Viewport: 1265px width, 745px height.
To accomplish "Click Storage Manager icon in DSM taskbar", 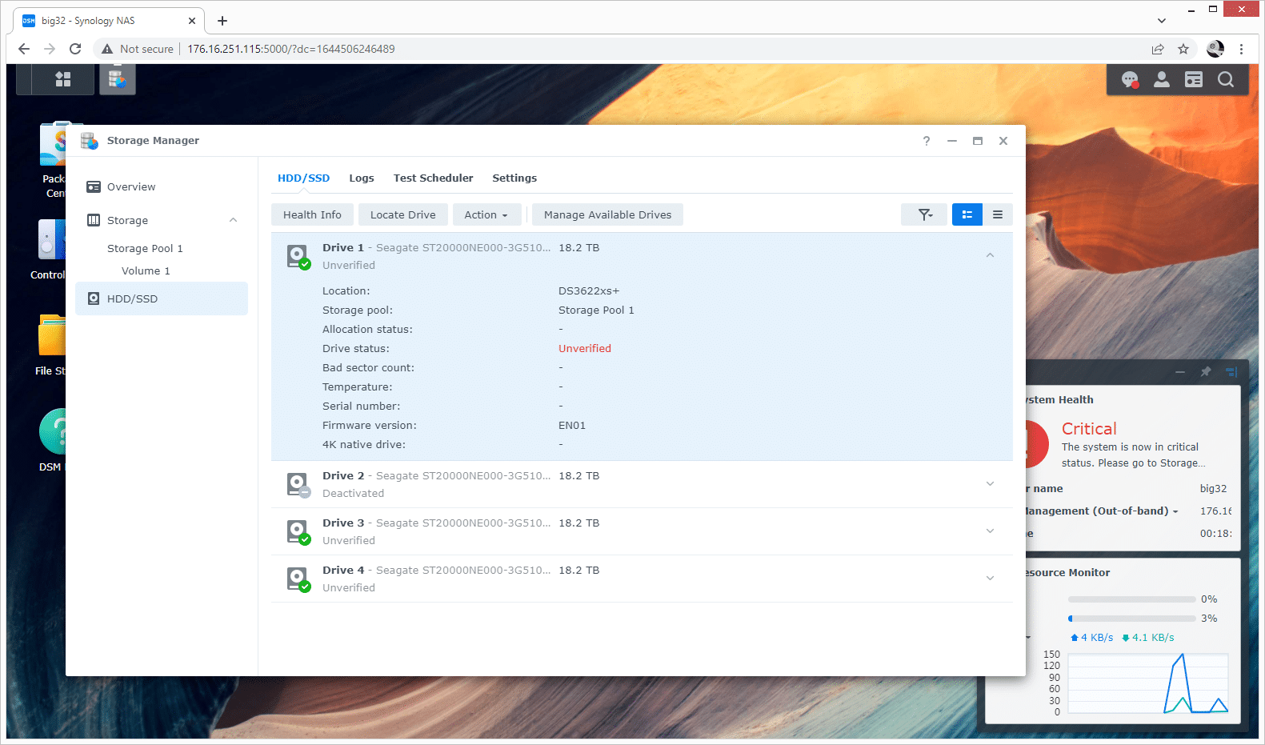I will click(x=118, y=79).
